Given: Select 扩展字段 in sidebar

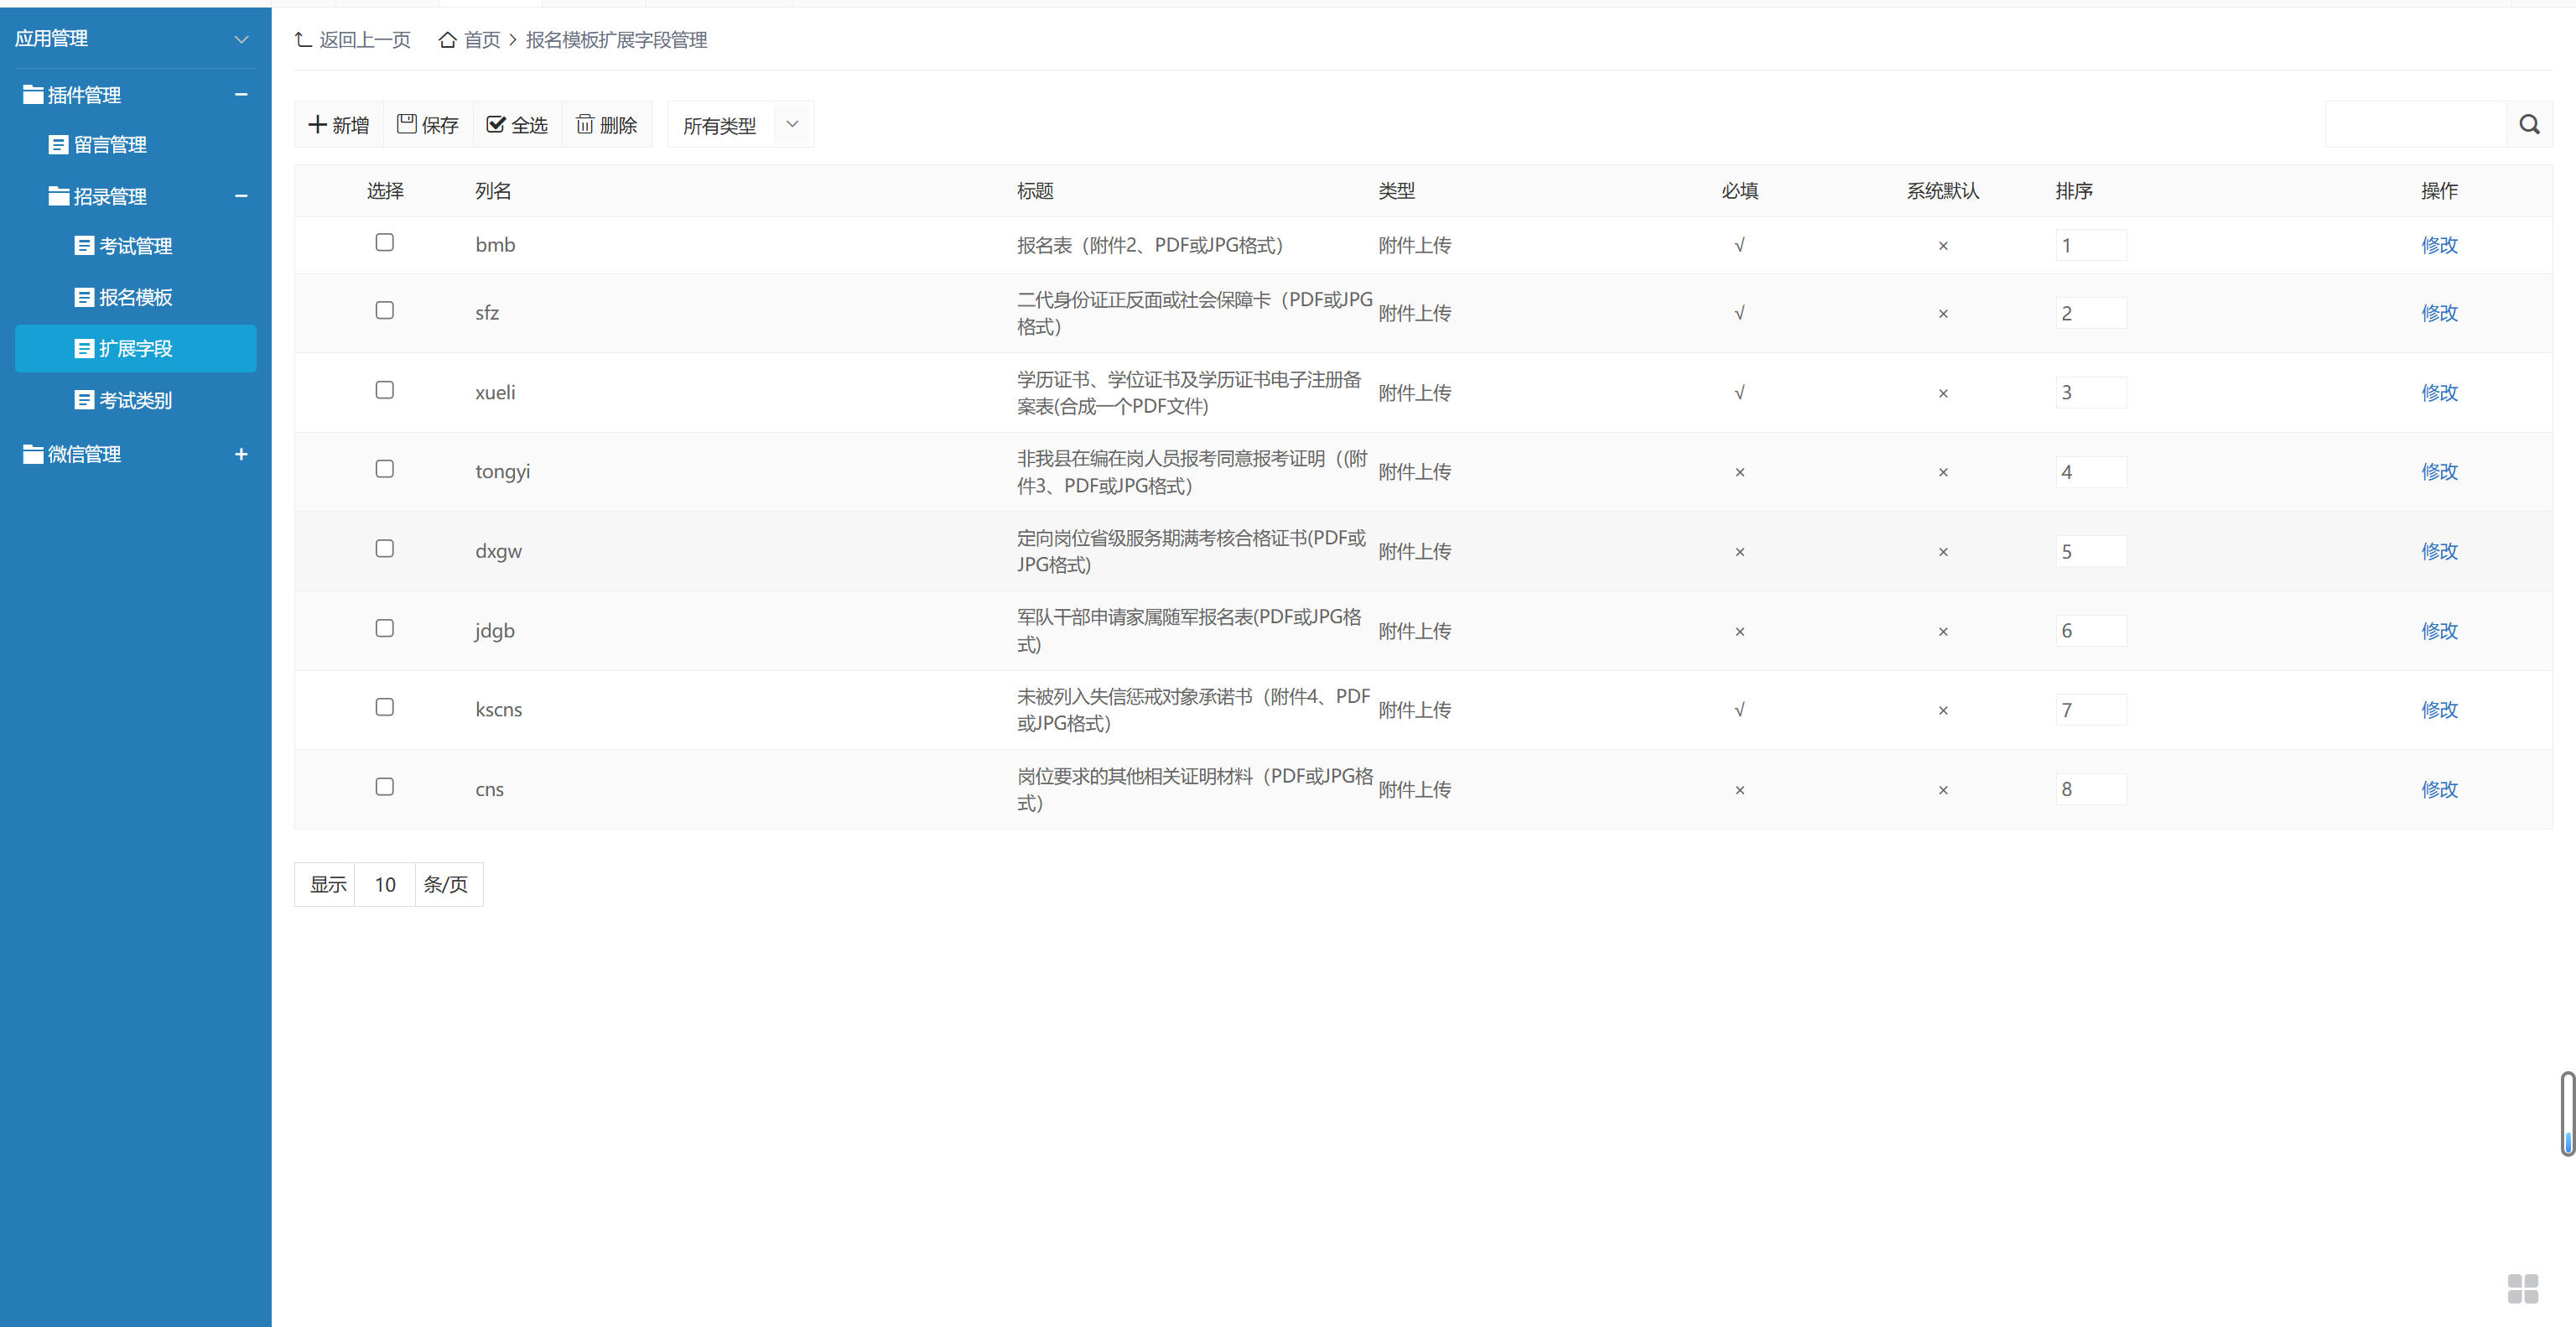Looking at the screenshot, I should 136,348.
